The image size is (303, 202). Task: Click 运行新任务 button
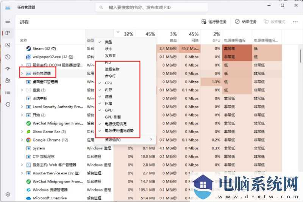point(214,22)
